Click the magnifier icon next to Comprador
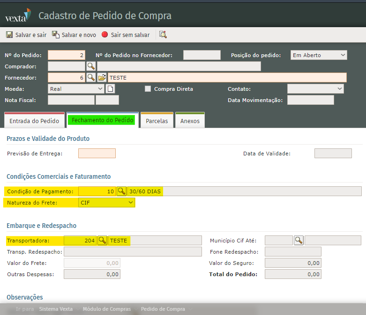Image resolution: width=366 pixels, height=315 pixels. (x=91, y=66)
